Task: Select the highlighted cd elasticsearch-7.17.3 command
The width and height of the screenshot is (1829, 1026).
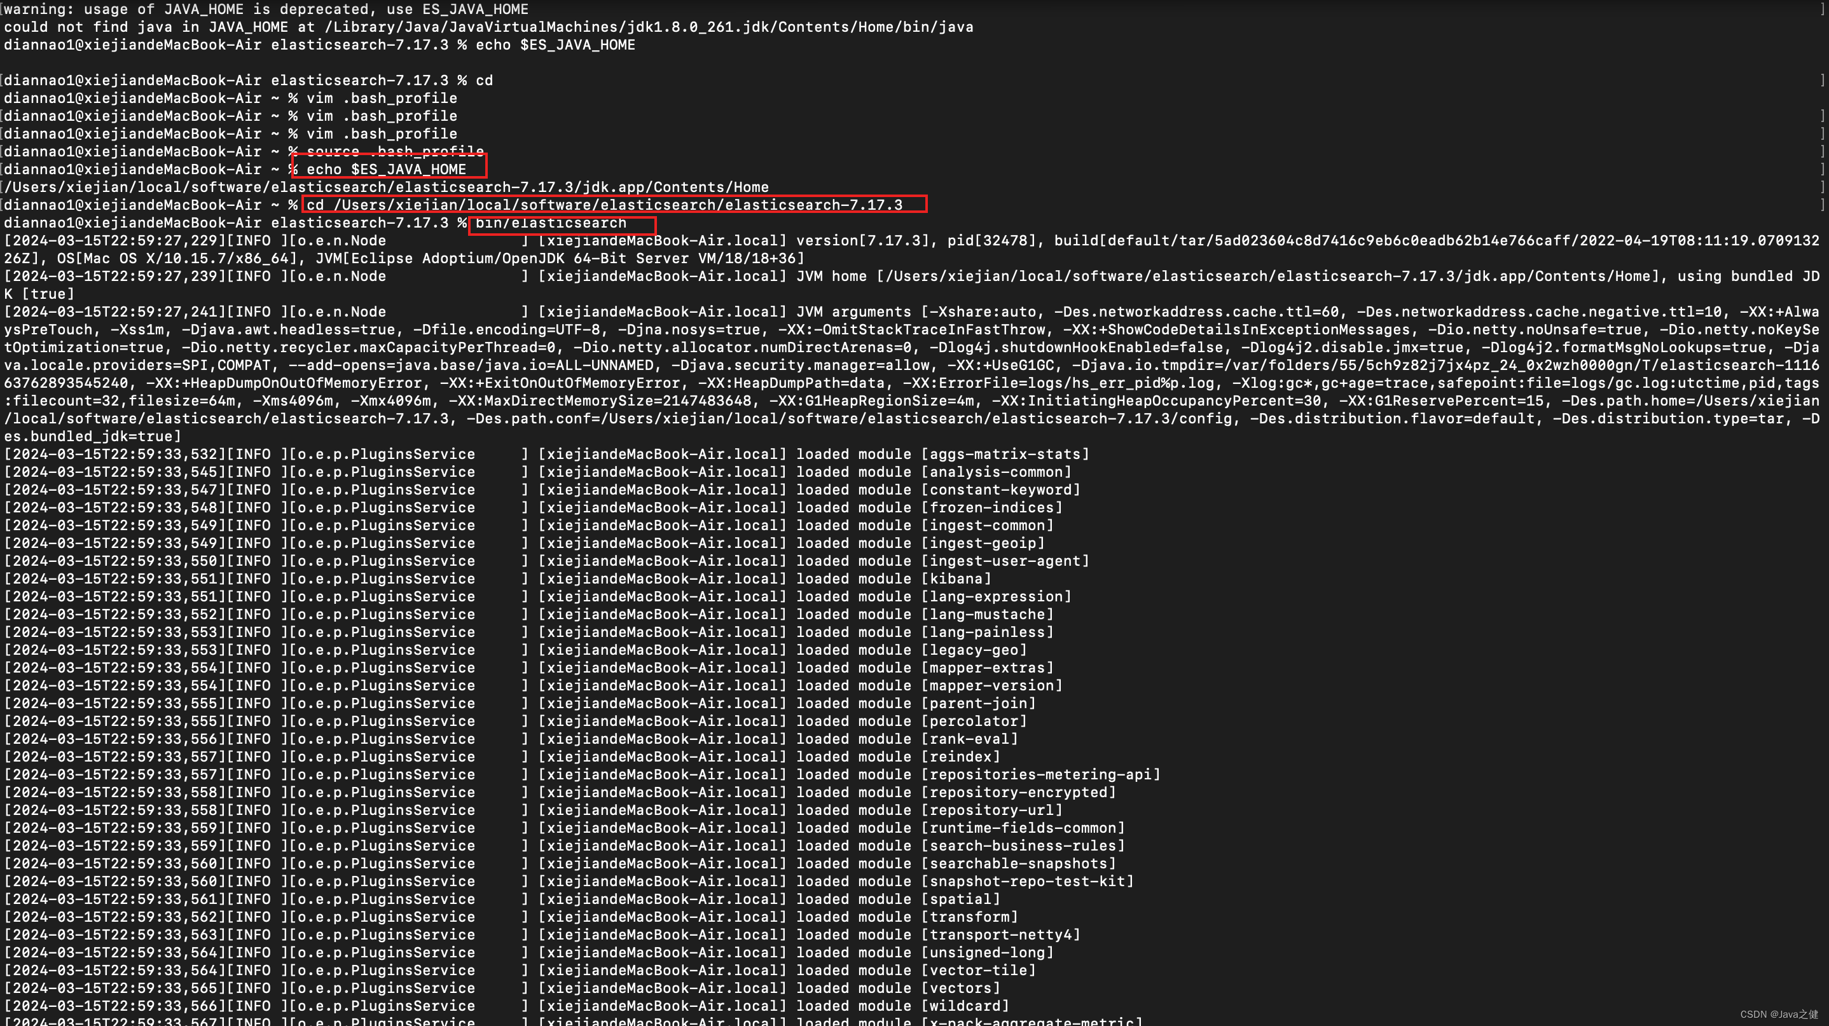Action: pyautogui.click(x=614, y=205)
